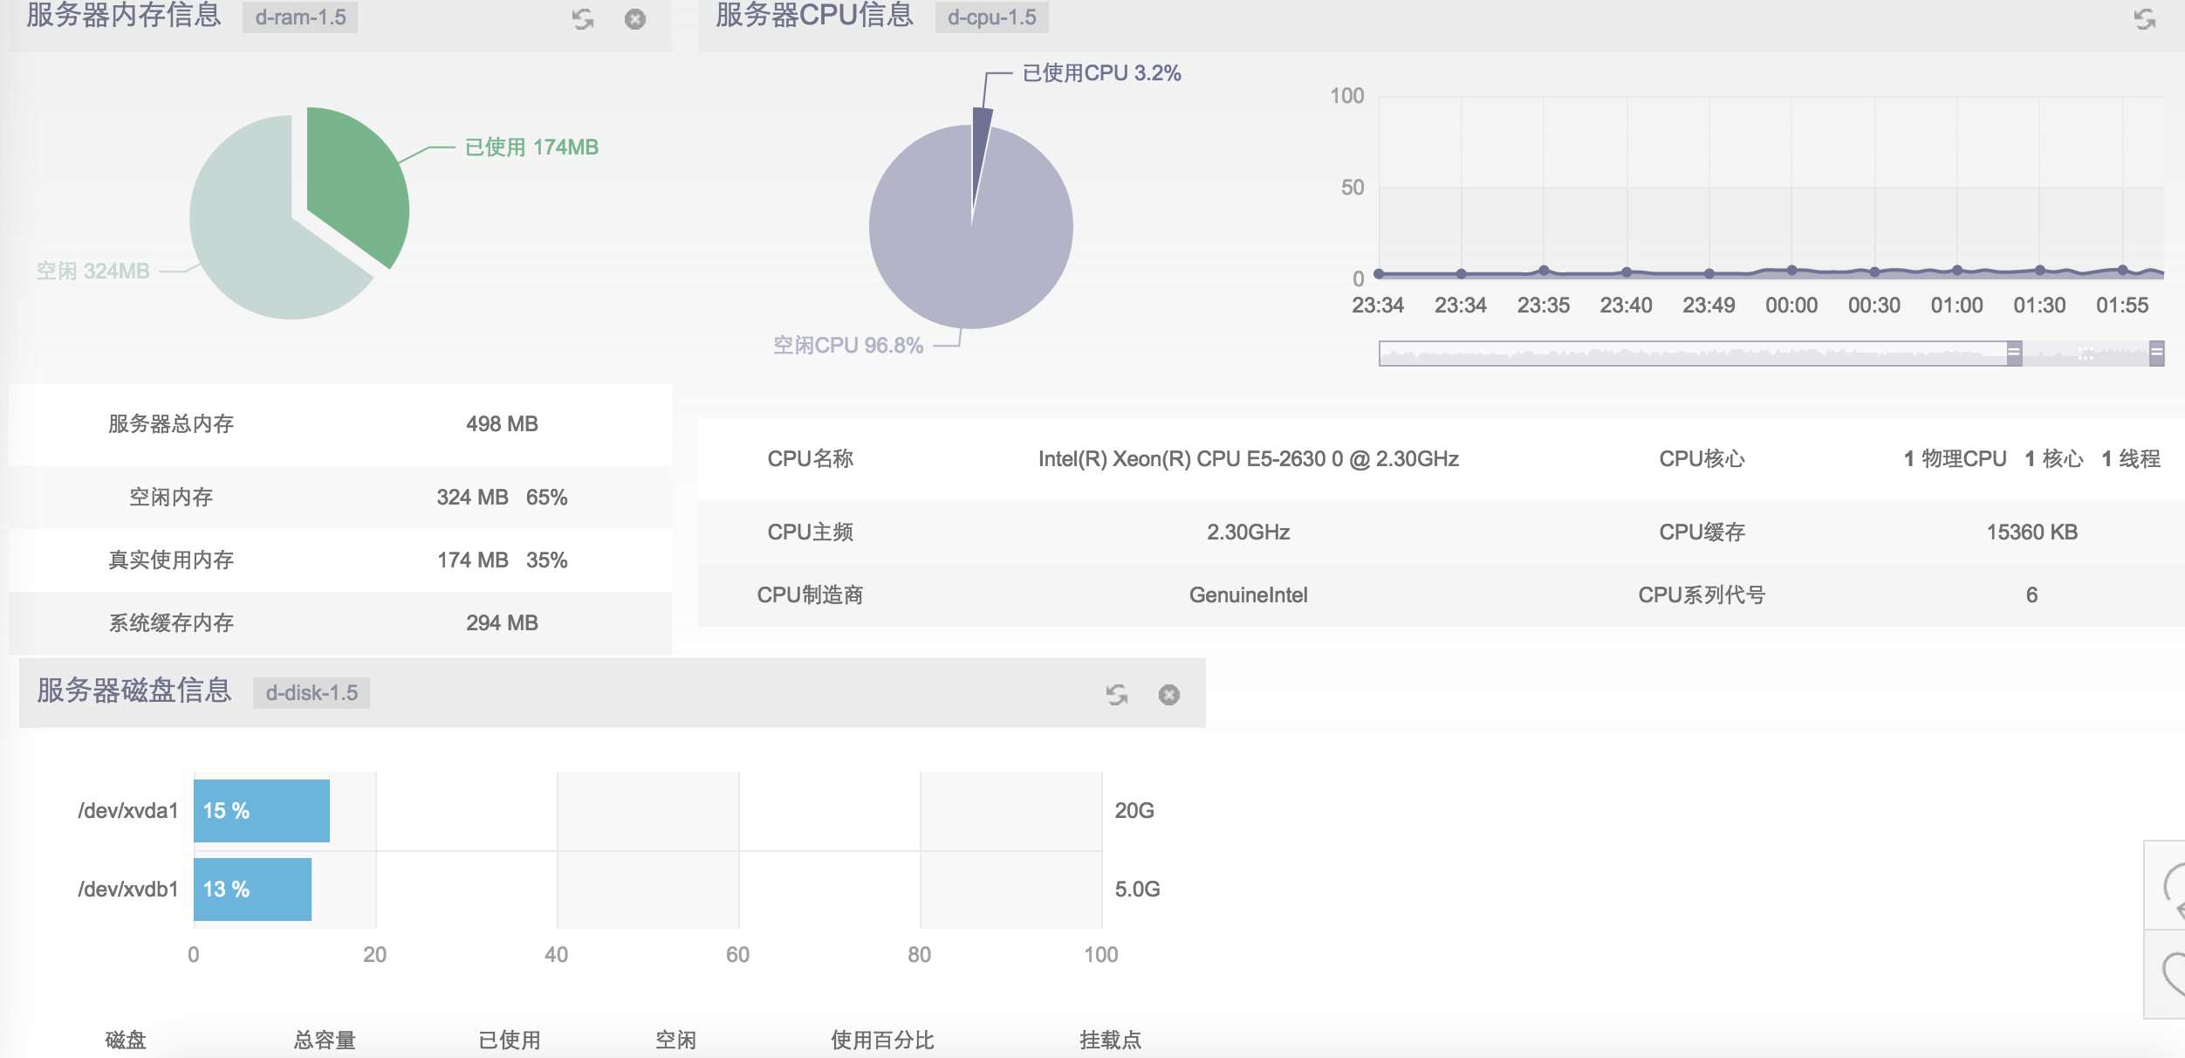Viewport: 2185px width, 1058px height.
Task: Click the /dev/xvda1 15 % usage bar
Action: tap(262, 811)
